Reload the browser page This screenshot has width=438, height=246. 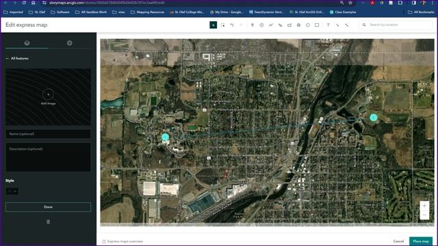24,3
